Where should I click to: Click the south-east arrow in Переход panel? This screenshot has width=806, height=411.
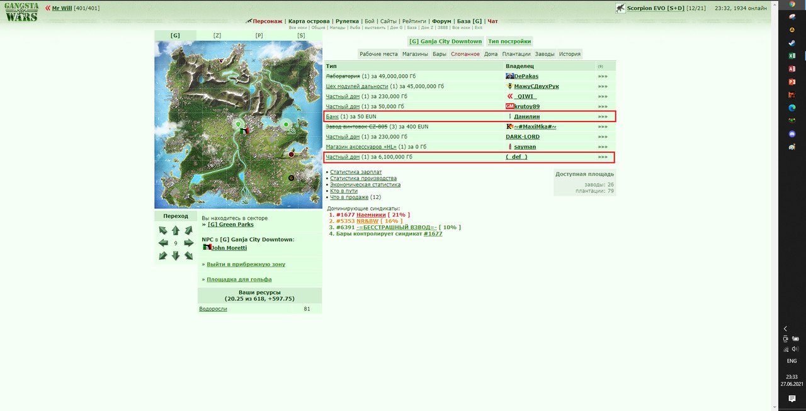(x=188, y=256)
